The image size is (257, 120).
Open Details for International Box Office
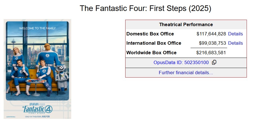235,43
